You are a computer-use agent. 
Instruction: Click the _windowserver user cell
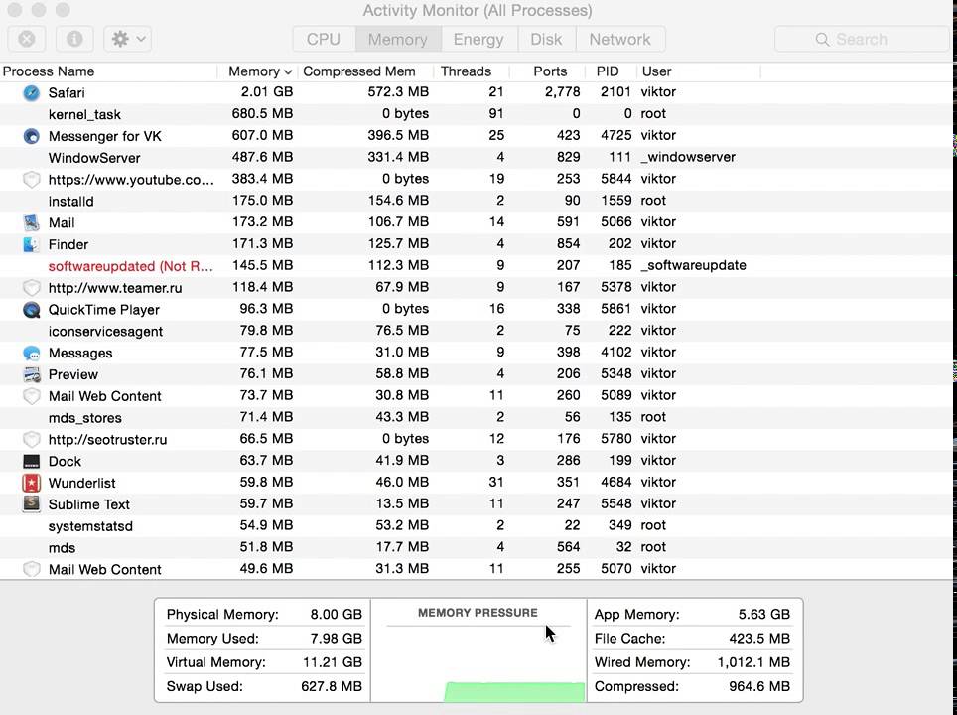coord(688,157)
